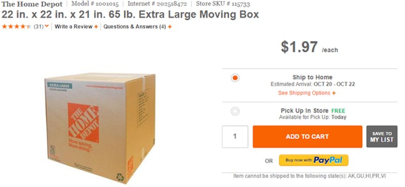Save item to My List
The height and width of the screenshot is (187, 405).
[382, 136]
